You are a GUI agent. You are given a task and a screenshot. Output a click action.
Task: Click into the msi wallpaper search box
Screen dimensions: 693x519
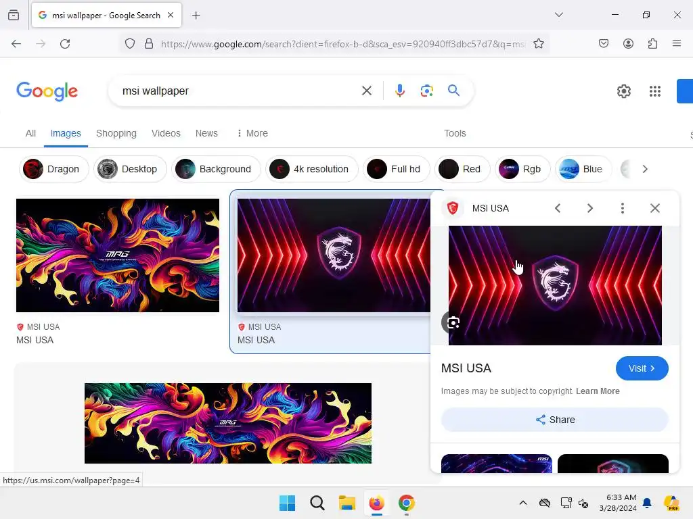(239, 91)
